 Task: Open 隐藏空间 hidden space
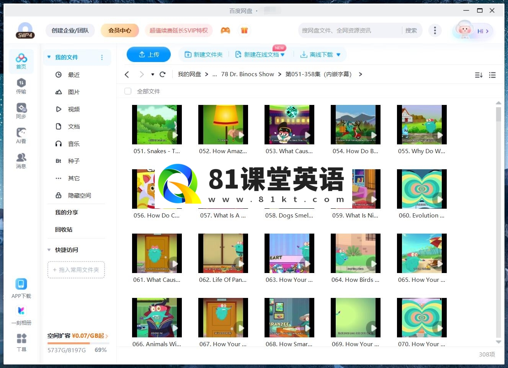74,195
